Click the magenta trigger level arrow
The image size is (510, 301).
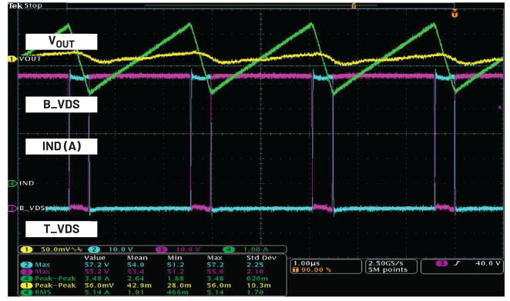coord(500,107)
